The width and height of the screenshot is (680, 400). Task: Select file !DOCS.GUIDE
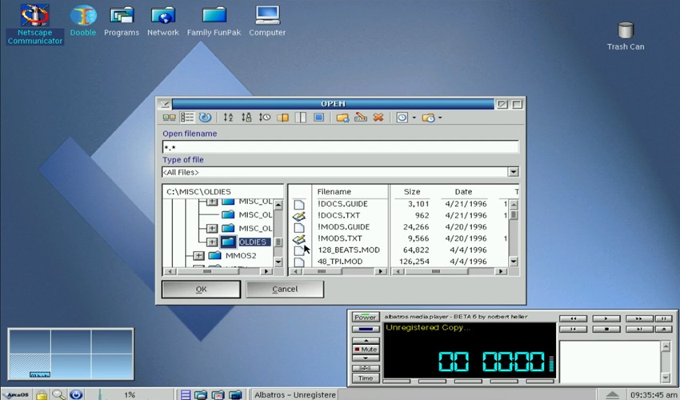click(x=342, y=203)
